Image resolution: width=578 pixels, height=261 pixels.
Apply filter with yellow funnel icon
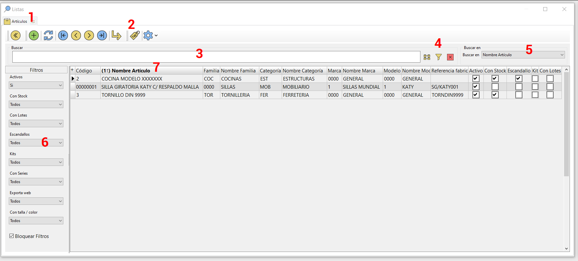439,57
